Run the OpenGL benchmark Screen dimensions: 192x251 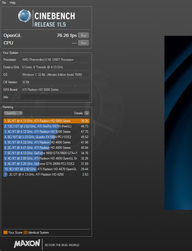pos(83,35)
